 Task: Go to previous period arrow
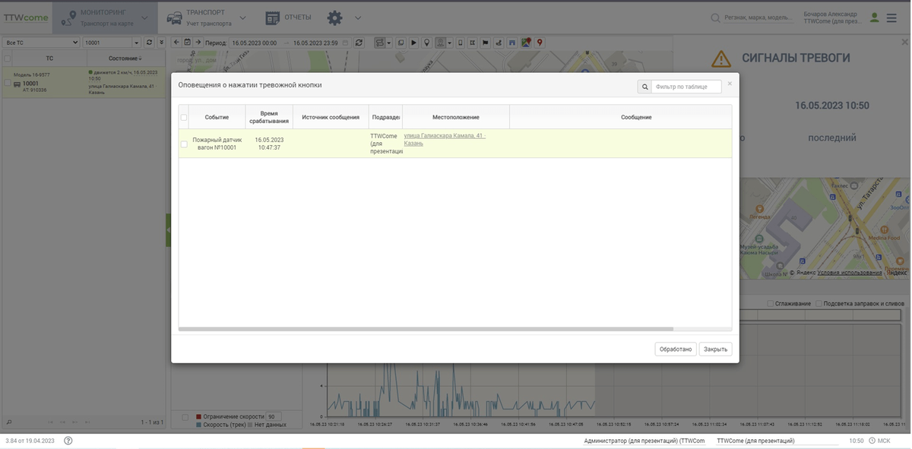click(176, 43)
